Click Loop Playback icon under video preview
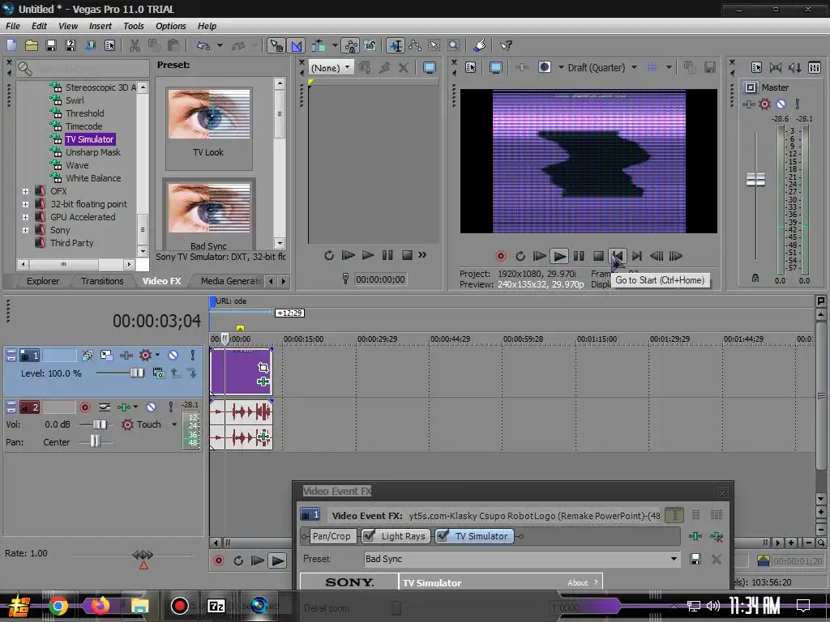 [520, 256]
